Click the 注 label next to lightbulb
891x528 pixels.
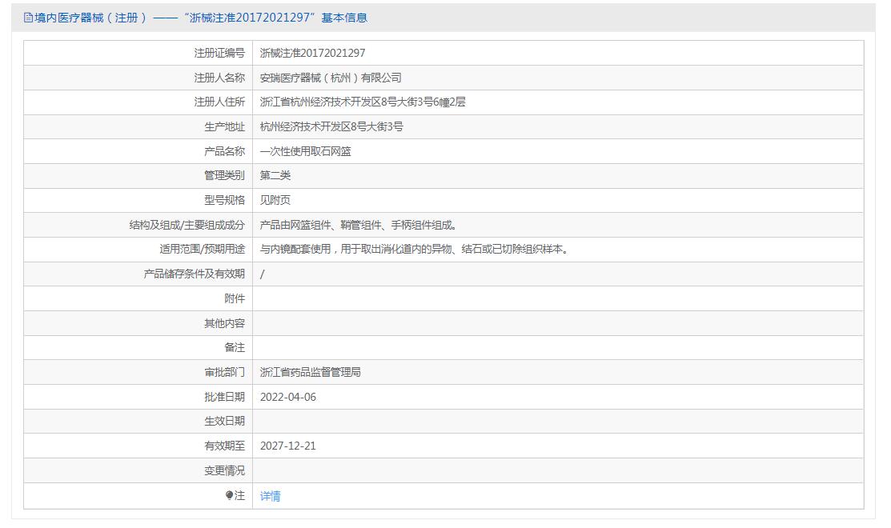(240, 496)
